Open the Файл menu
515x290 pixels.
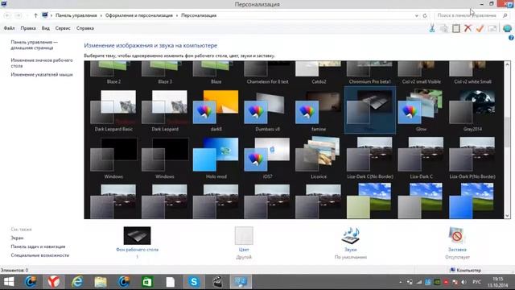pos(9,28)
